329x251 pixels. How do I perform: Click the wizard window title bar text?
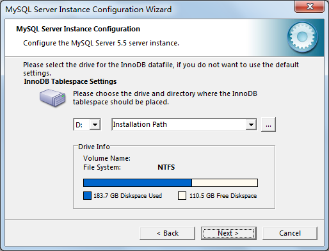click(x=88, y=10)
